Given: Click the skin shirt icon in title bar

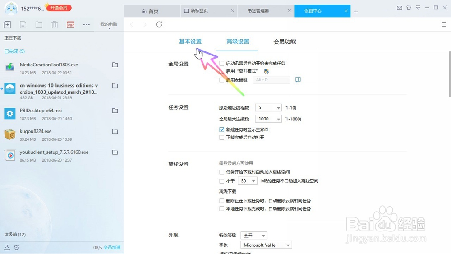Looking at the screenshot, I should tap(409, 8).
